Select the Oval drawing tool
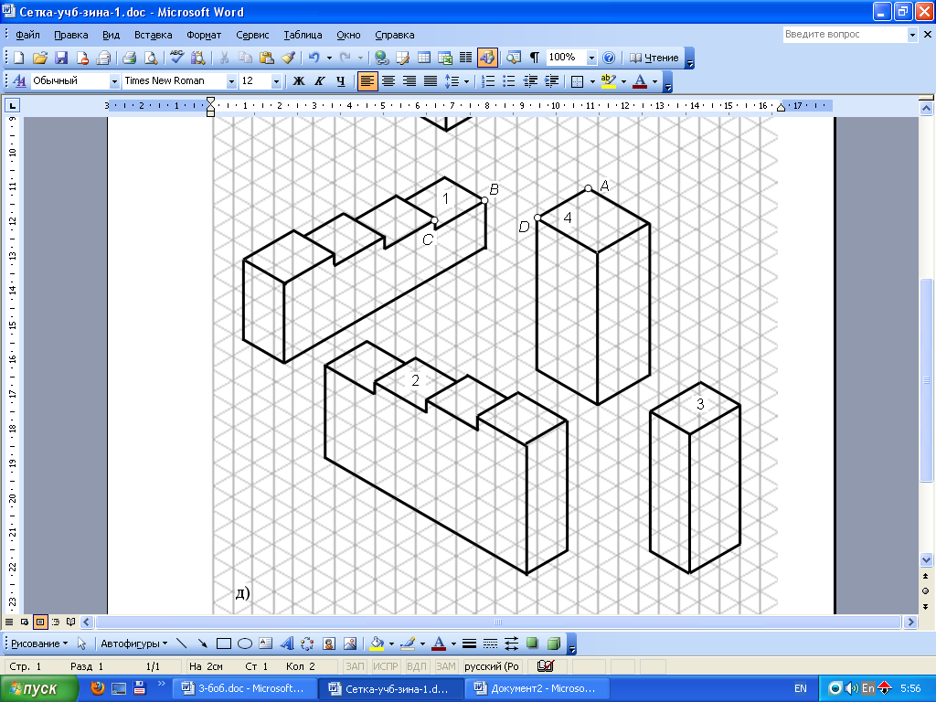Screen dimensions: 936x702 pyautogui.click(x=245, y=643)
